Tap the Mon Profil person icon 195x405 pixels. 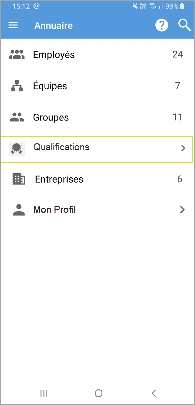(x=19, y=210)
